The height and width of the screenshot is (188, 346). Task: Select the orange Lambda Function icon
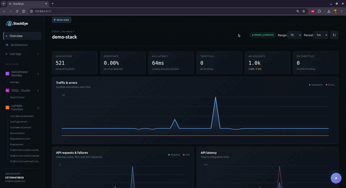tap(7, 107)
